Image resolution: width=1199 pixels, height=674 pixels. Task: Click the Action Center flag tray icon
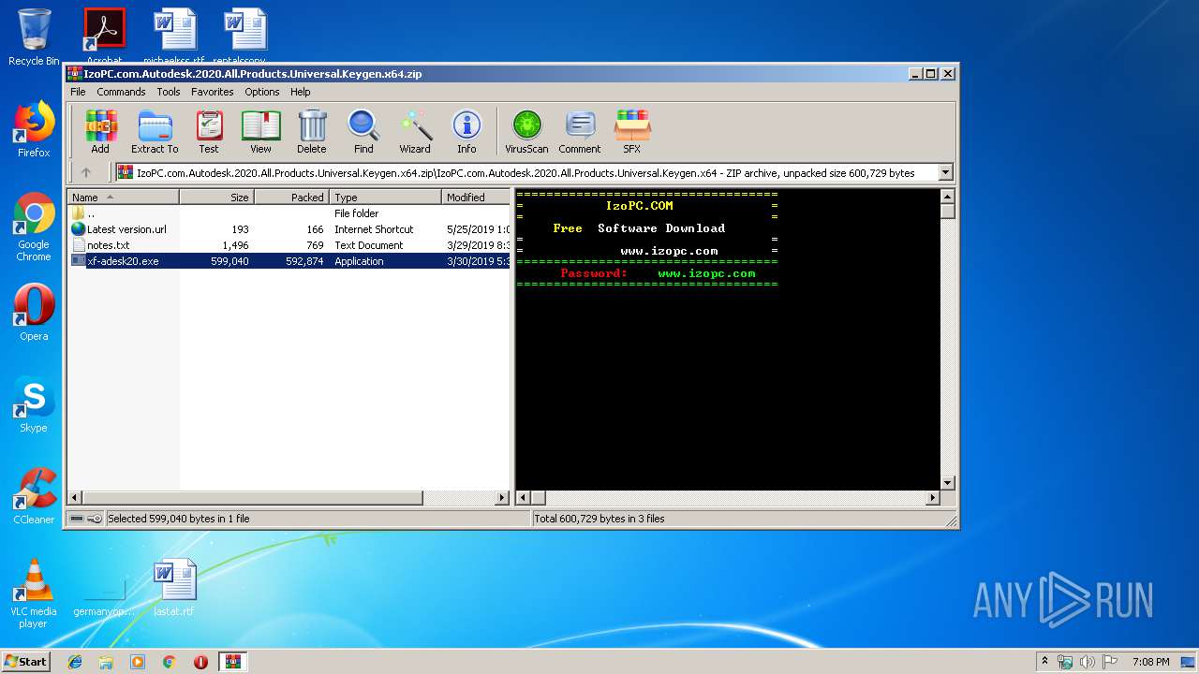coord(1110,662)
